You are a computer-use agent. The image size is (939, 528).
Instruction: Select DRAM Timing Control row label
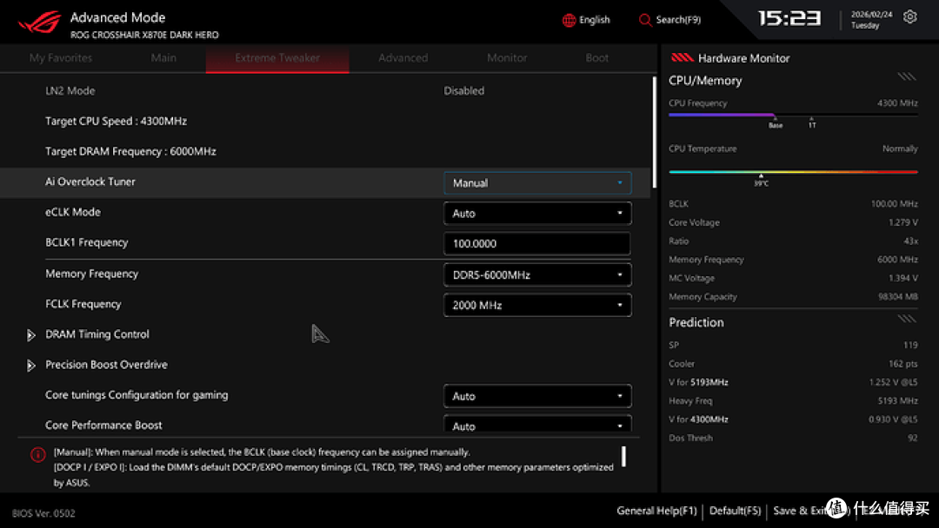97,334
